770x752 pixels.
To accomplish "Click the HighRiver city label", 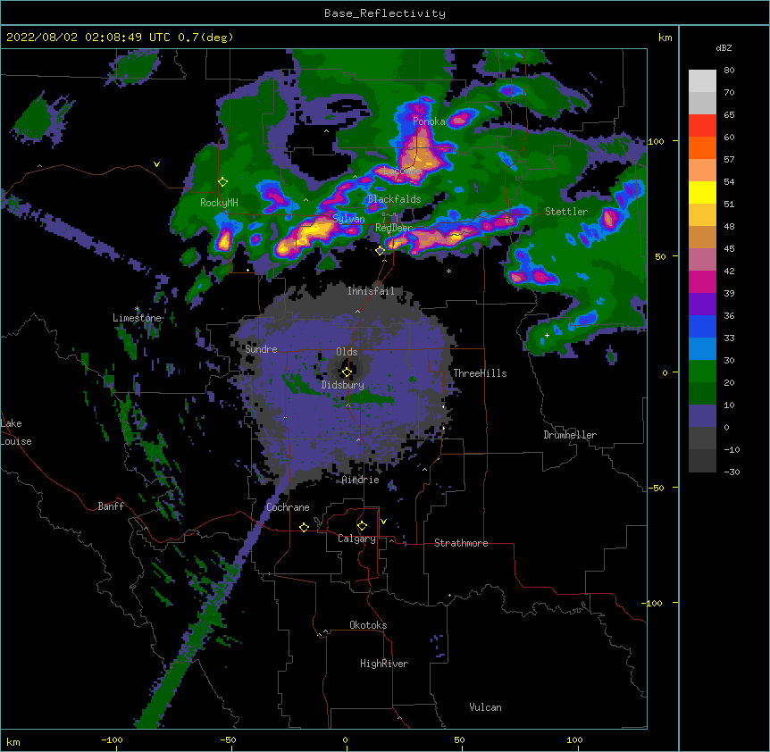I will [x=384, y=664].
